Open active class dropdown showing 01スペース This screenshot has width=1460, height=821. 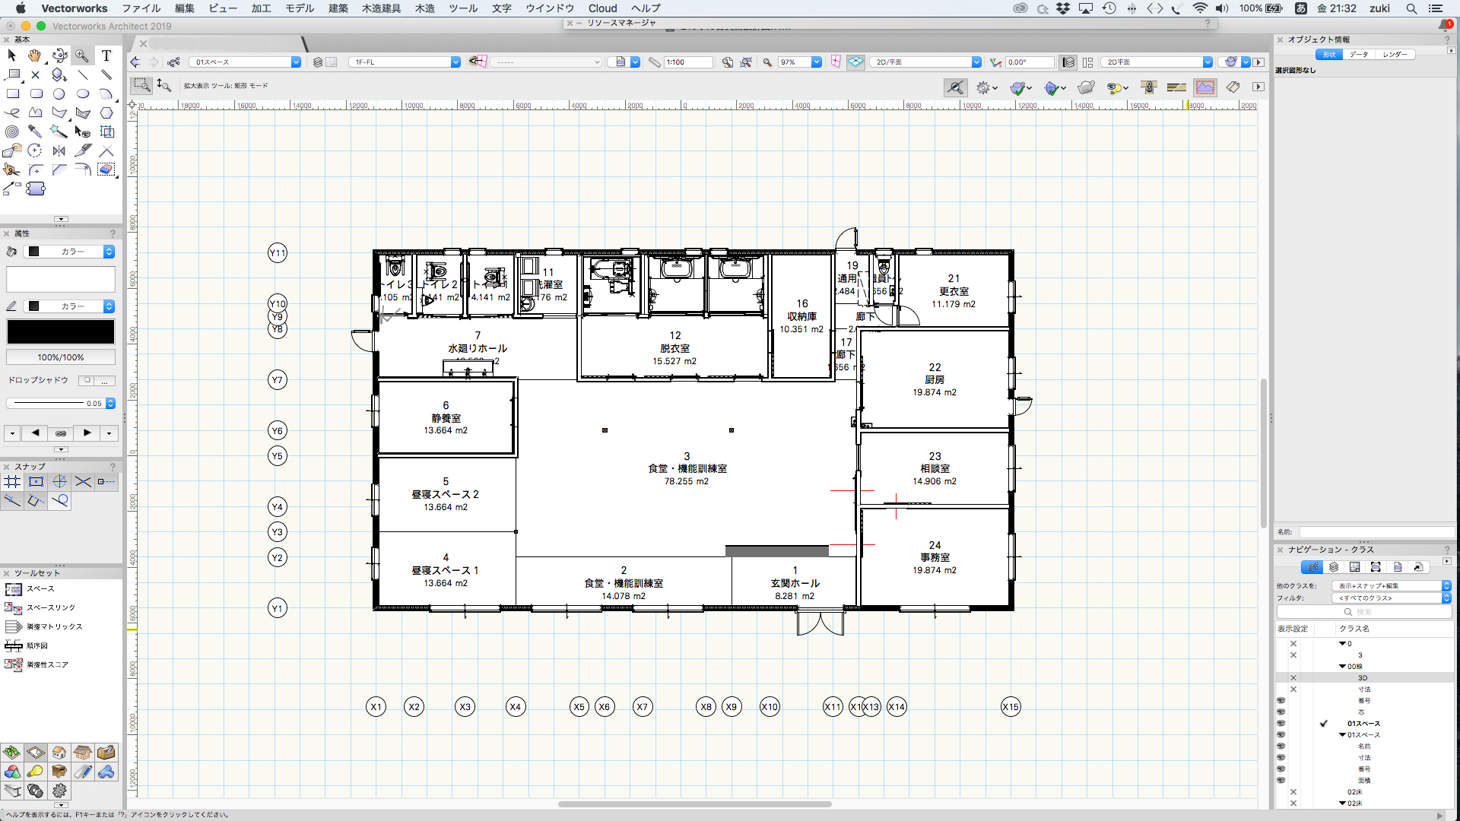coord(245,62)
